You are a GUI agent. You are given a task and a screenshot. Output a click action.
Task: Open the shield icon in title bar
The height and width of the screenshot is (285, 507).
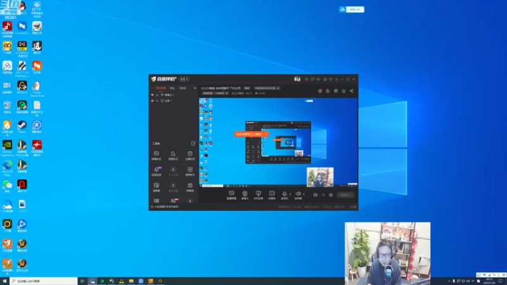[x=330, y=79]
